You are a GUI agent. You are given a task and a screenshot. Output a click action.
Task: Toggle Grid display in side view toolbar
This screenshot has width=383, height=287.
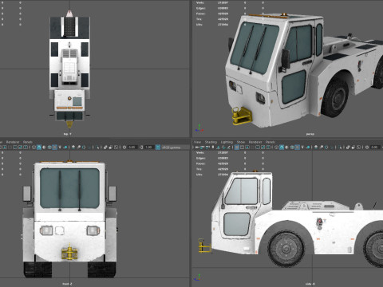[237, 147]
